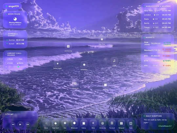
Task: Expand the music player dropdown arrow
Action: (x=34, y=116)
